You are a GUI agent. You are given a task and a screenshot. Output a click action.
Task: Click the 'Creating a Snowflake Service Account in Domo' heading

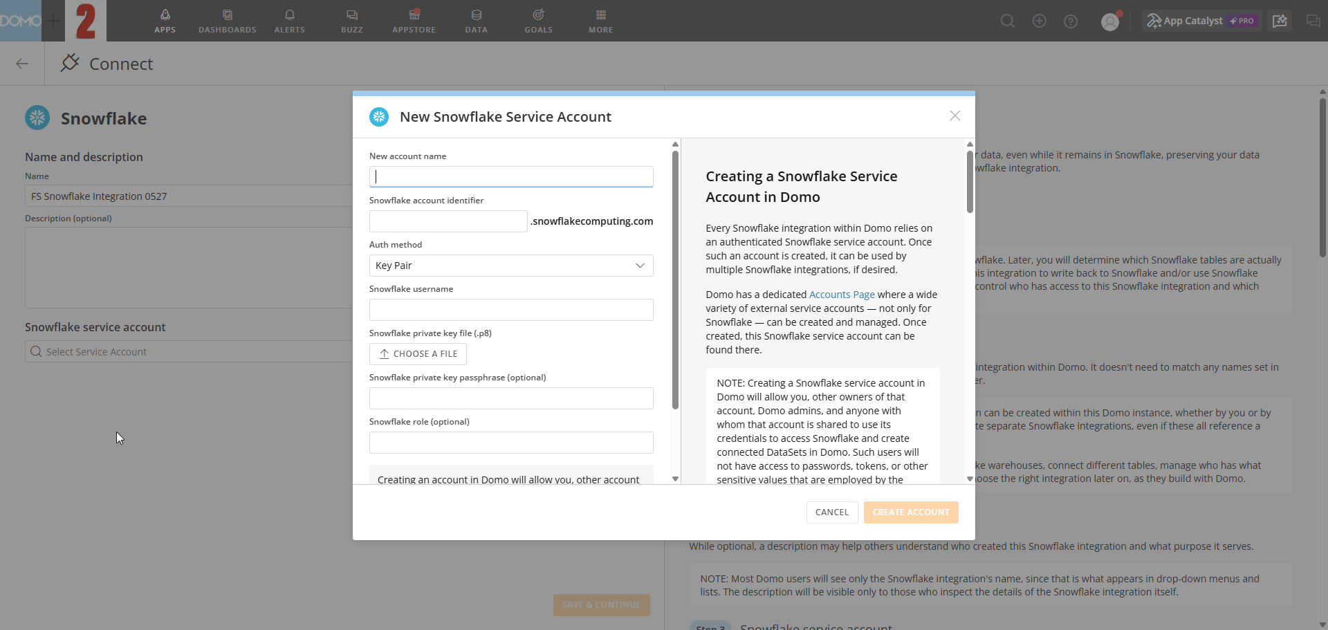tap(801, 187)
